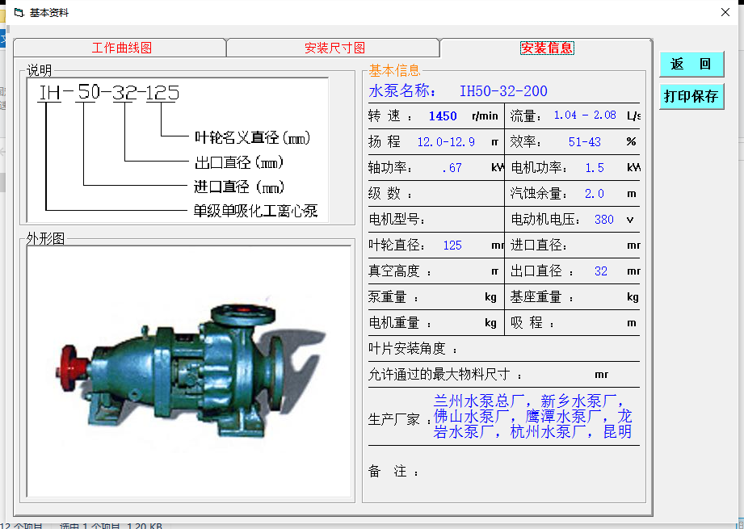
Task: Click the rotation speed value 1450
Action: (443, 116)
